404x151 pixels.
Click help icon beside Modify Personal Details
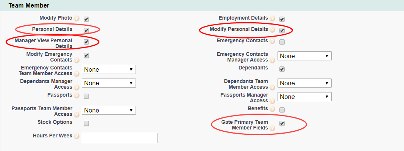pos(273,30)
